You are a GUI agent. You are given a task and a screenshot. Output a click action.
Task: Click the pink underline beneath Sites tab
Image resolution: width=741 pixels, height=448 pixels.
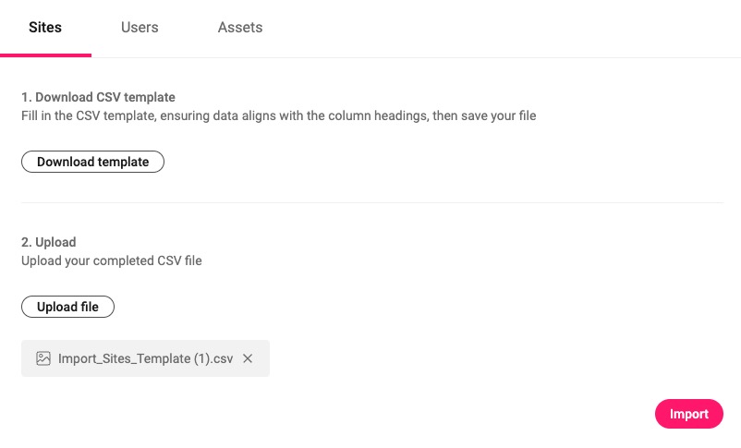click(x=45, y=55)
